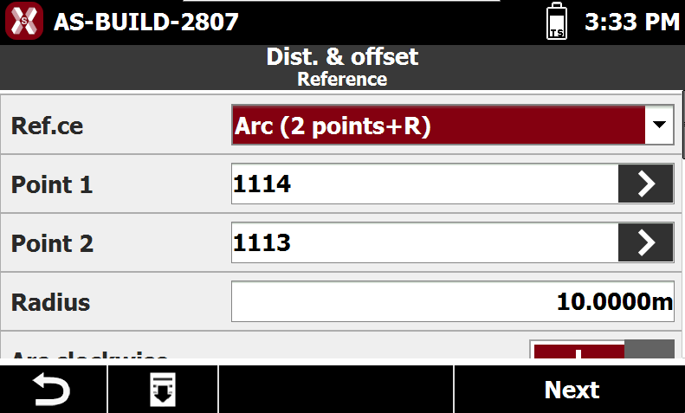Open point picker arrow for Point 2
This screenshot has height=413, width=685.
click(x=646, y=242)
